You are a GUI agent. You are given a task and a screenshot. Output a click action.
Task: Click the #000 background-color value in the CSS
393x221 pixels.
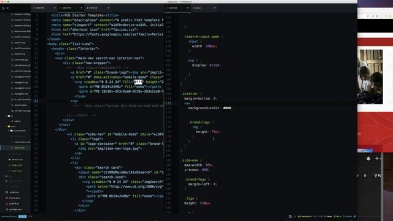(x=227, y=108)
